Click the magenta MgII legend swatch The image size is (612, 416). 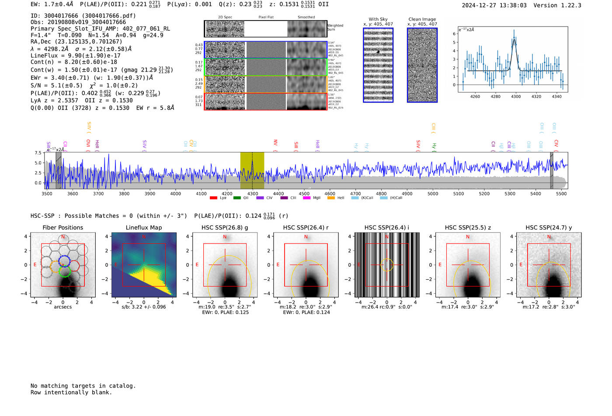(x=307, y=198)
